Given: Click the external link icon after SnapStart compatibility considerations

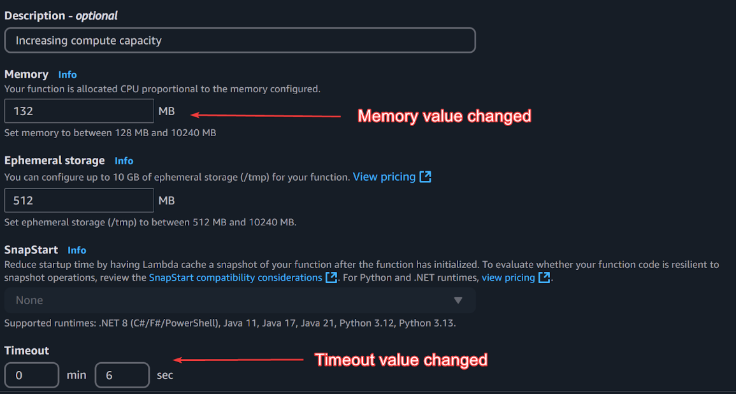Looking at the screenshot, I should 331,278.
